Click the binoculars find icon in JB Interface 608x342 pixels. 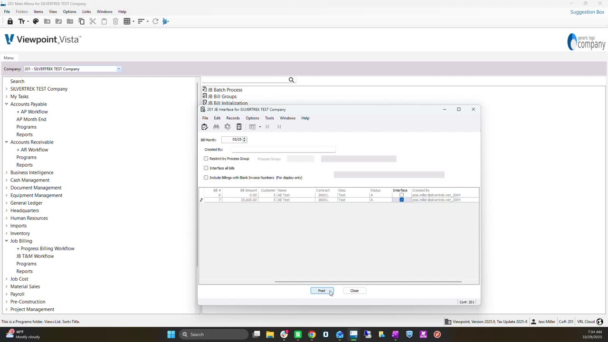216,127
